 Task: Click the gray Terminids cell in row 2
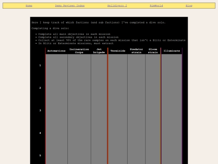click(x=118, y=88)
